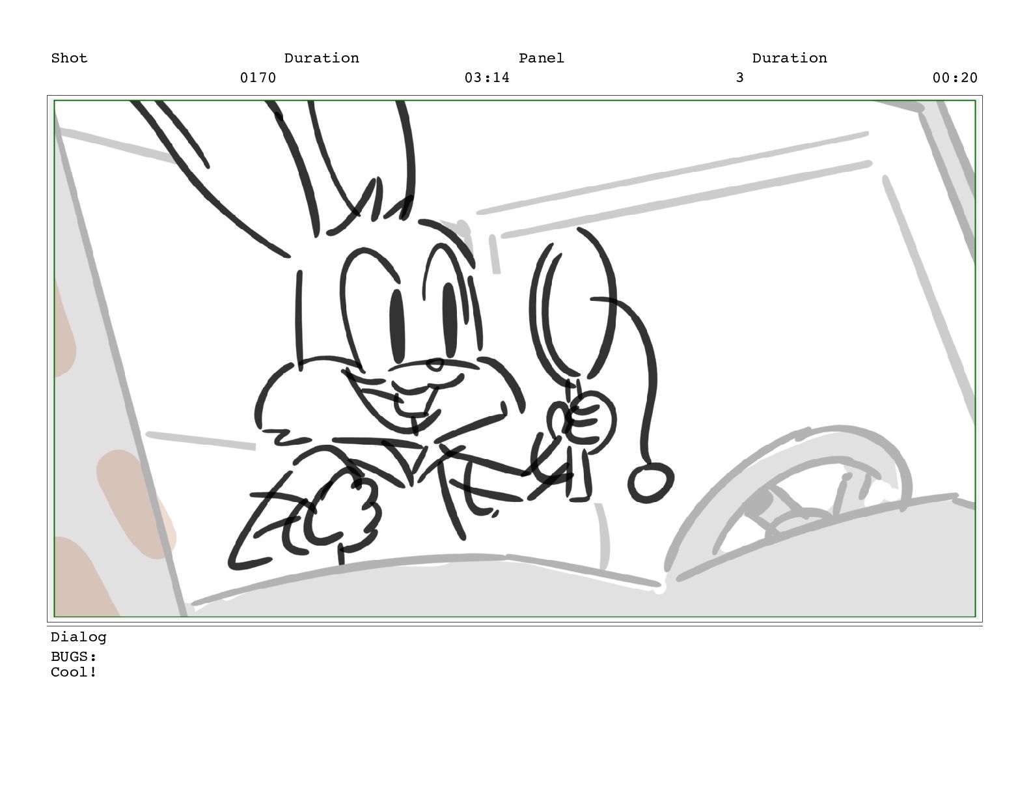Select the 'Shot' header label

[69, 58]
